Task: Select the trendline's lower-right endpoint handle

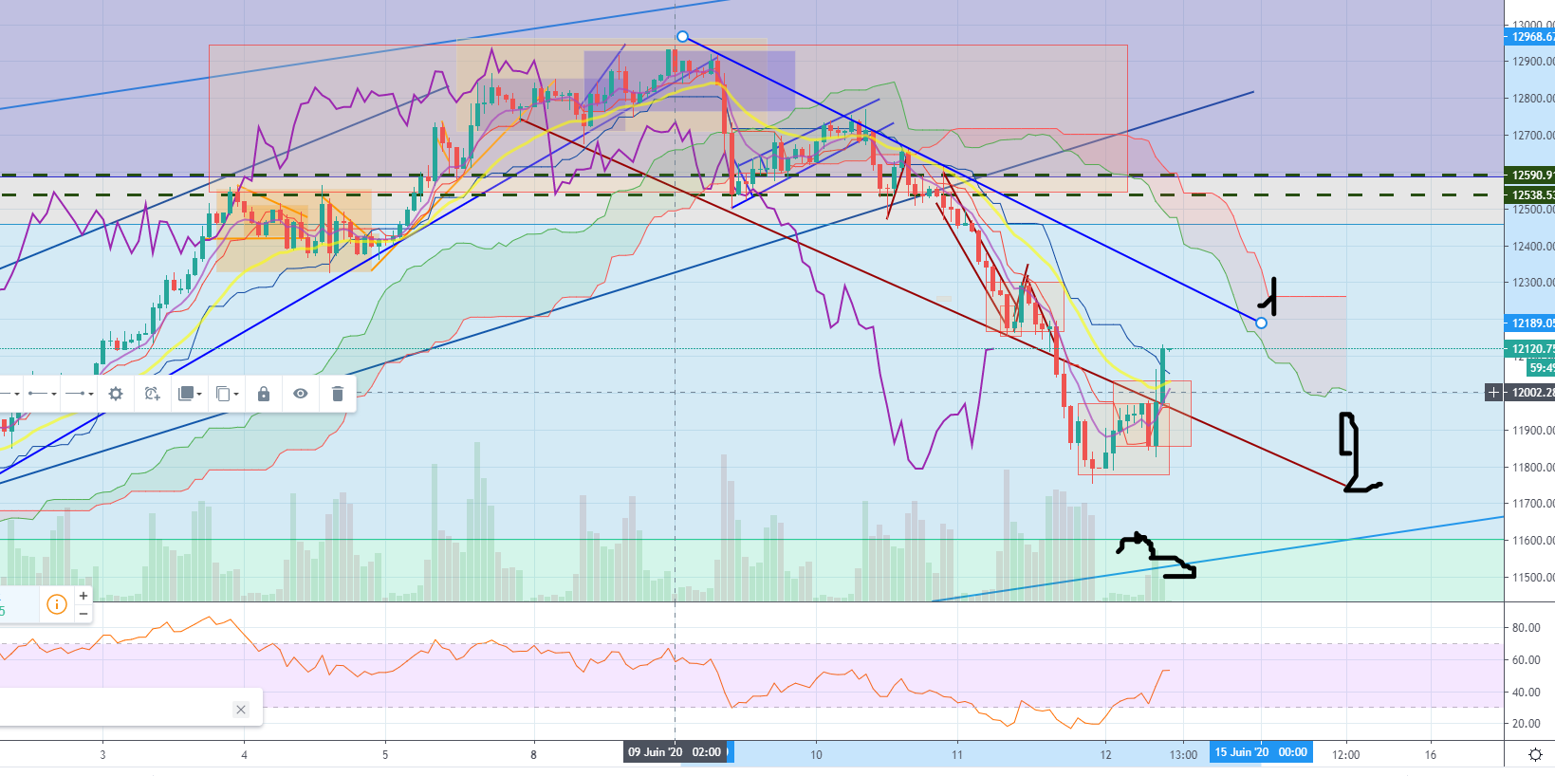Action: point(1261,323)
